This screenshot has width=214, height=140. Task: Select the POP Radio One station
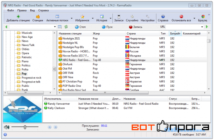coord(132,86)
